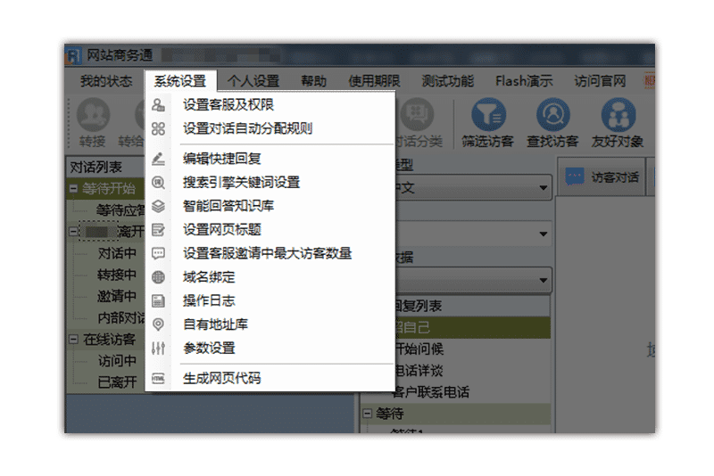Collapse the 离开 tree node
This screenshot has height=476, width=714.
73,232
